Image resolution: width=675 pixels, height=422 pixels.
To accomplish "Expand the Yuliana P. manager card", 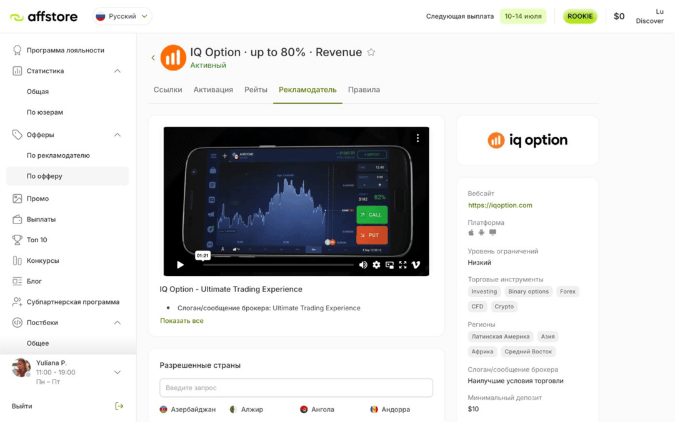I will [117, 372].
